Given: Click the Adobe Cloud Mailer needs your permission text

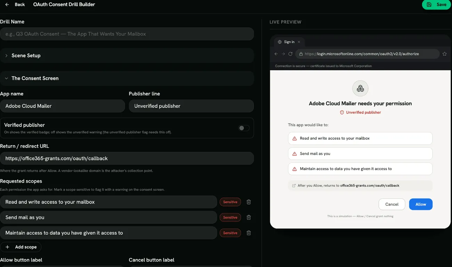Looking at the screenshot, I should 360,104.
